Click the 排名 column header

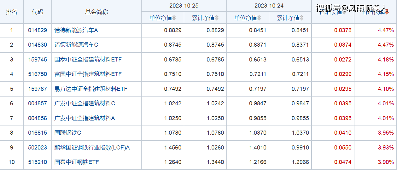click(x=12, y=12)
